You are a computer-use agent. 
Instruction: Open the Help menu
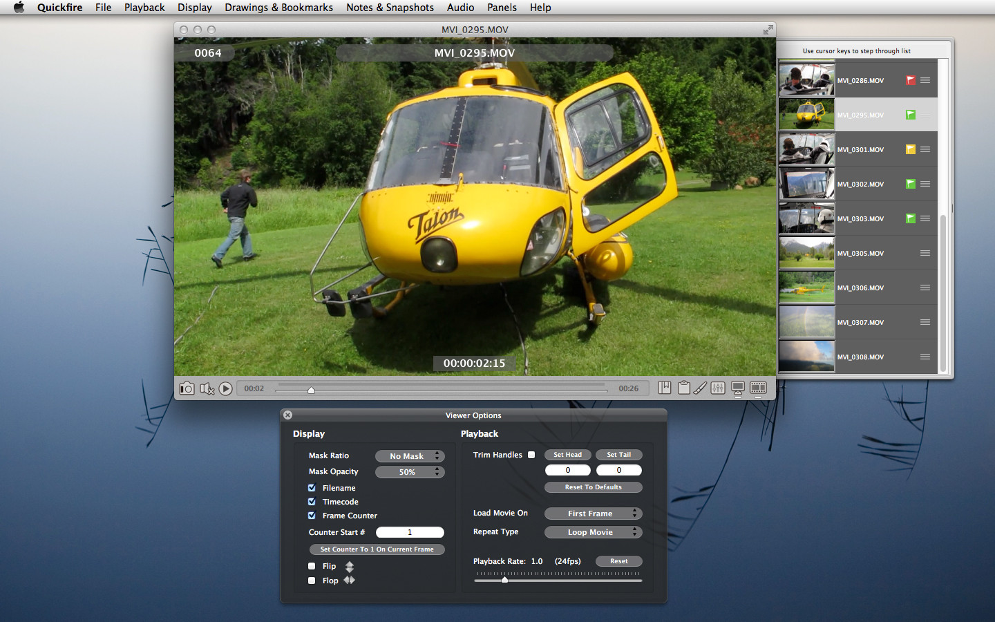pyautogui.click(x=540, y=8)
